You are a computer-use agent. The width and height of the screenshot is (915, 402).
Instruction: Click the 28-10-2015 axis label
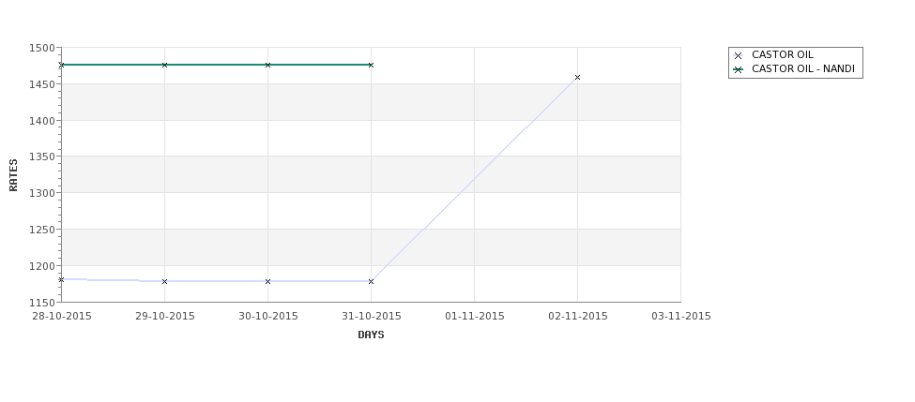click(62, 317)
